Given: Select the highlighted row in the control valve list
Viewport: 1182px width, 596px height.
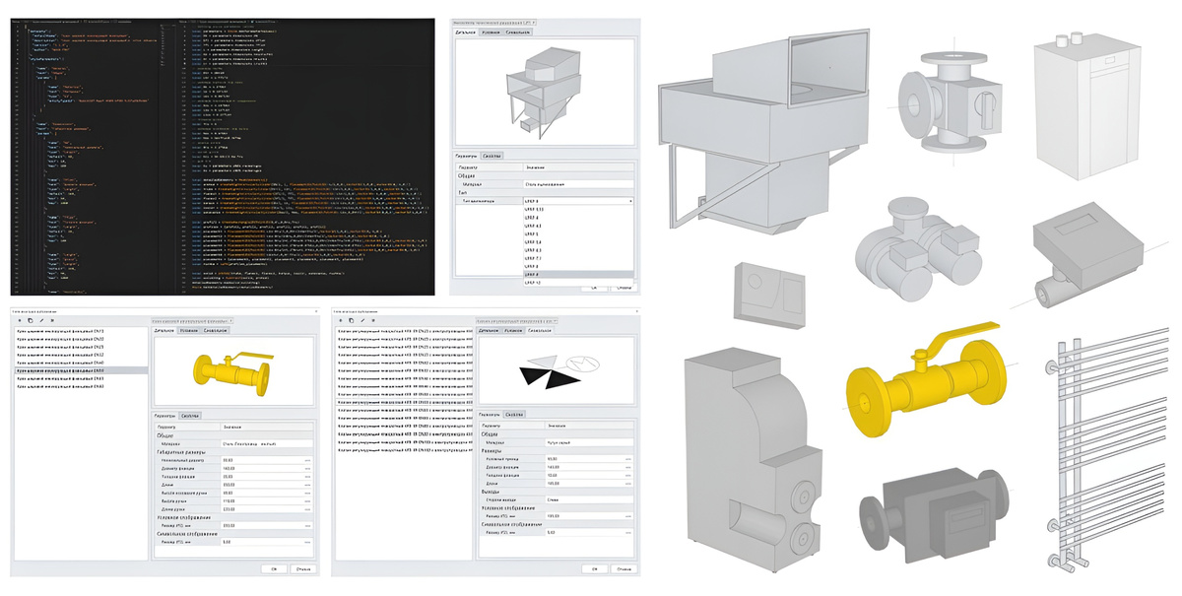Looking at the screenshot, I should 403,402.
